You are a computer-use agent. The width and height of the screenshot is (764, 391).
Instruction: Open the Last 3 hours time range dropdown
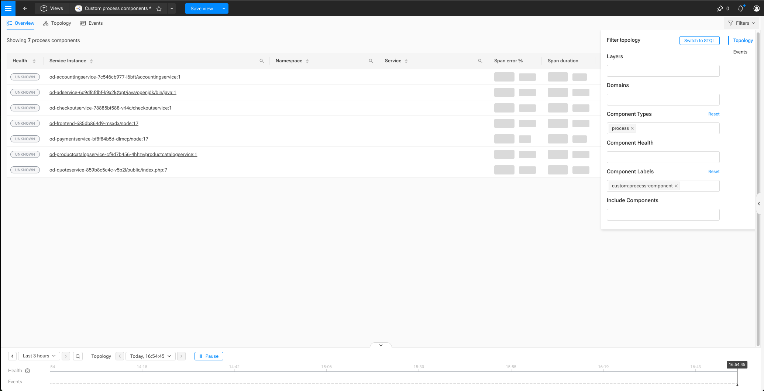[38, 356]
